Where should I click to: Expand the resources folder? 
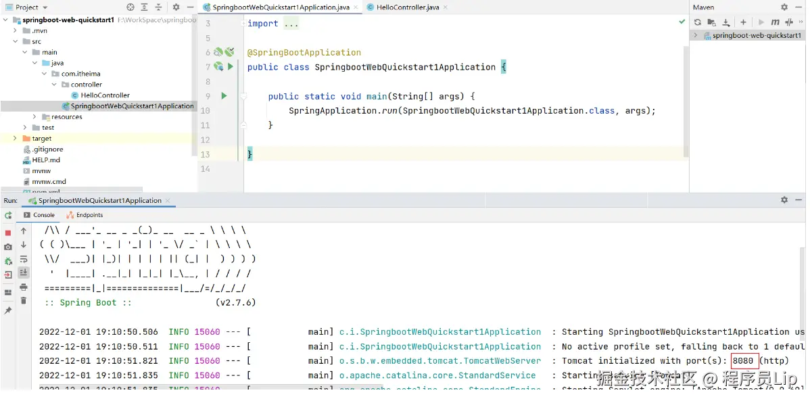pos(35,117)
